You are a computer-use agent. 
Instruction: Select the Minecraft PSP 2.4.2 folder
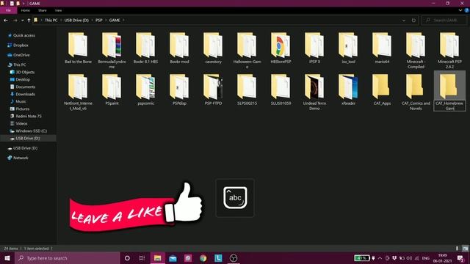(449, 51)
